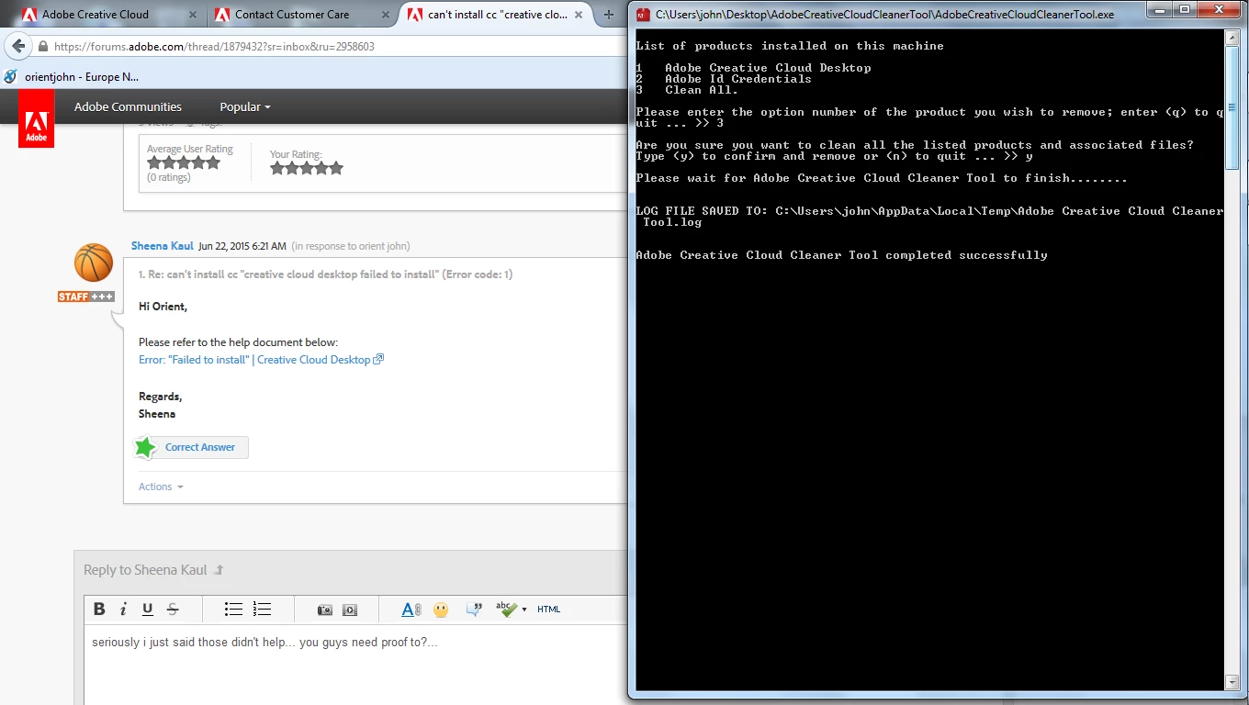The image size is (1249, 705).
Task: Maximize the Cleaner Tool console window
Action: (1185, 10)
